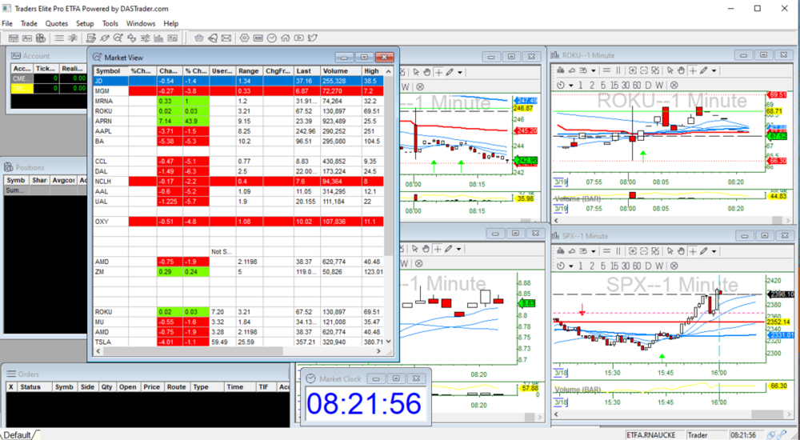The width and height of the screenshot is (800, 440).
Task: Toggle the crosshair tool in SPX chart
Action: coord(693,251)
